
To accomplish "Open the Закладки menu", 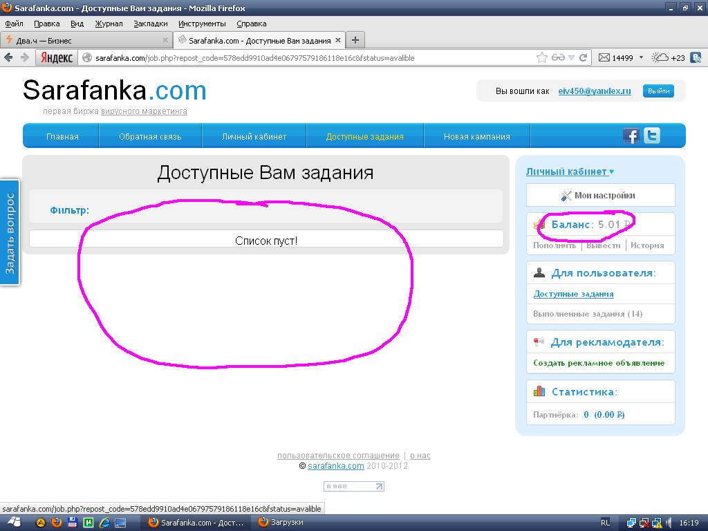I will 150,24.
